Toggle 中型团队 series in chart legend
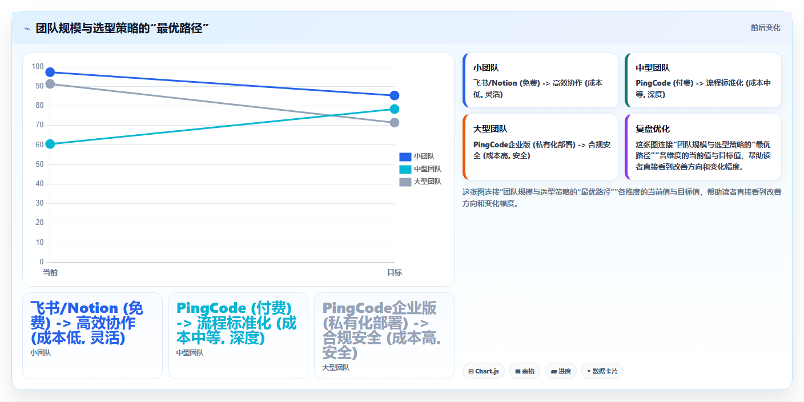Image resolution: width=804 pixels, height=402 pixels. point(420,169)
